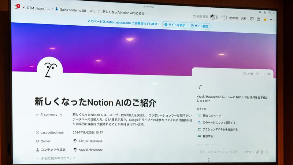
Task: Choose このページについて質問する suggestion
Action: pos(216,122)
